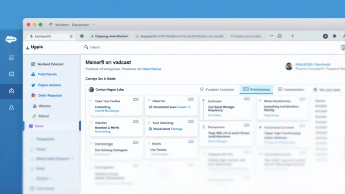Viewport: 345px width, 194px height.
Task: Open the browser tab dropdown arrow near window controls
Action: coord(94,25)
